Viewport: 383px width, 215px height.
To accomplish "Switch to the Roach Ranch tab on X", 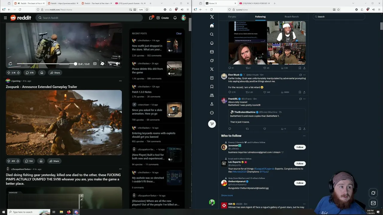I will tap(292, 17).
